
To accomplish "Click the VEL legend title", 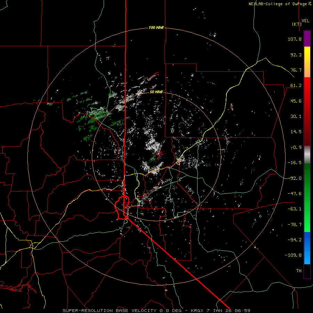I will [x=305, y=21].
